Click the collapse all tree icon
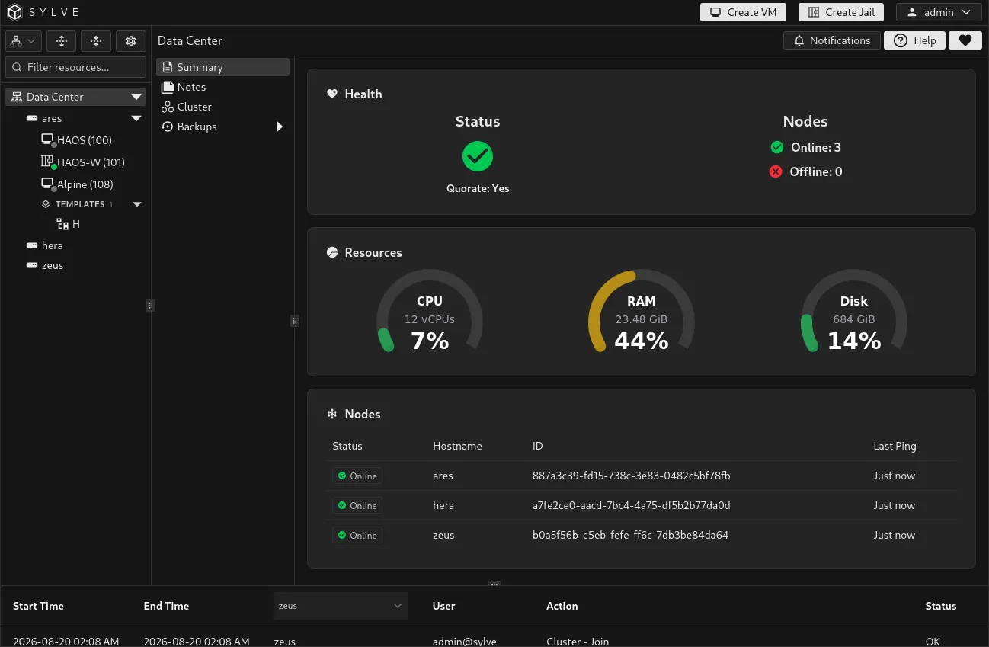 [96, 41]
